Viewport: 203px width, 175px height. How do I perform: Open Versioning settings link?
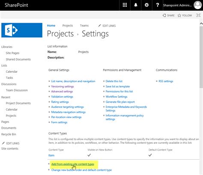pos(63,86)
